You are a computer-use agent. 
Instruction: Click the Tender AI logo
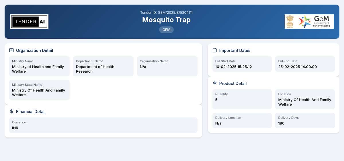pos(29,22)
